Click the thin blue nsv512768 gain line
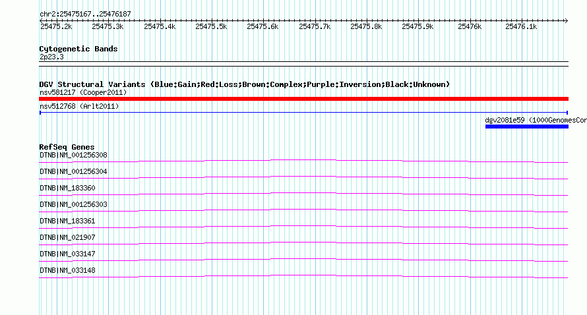 (x=303, y=113)
